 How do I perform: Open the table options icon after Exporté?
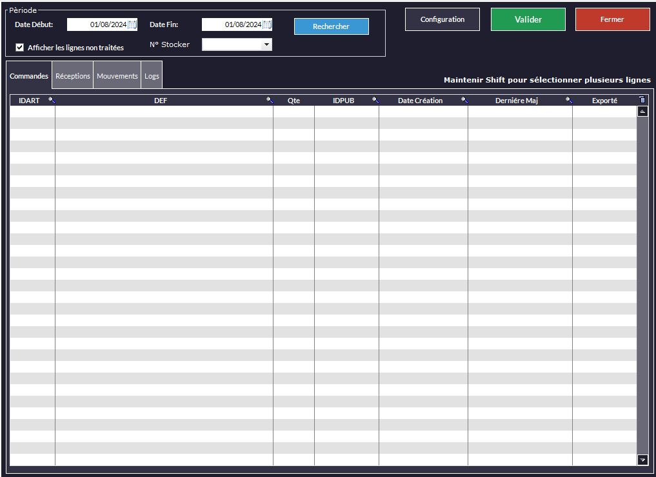point(642,100)
